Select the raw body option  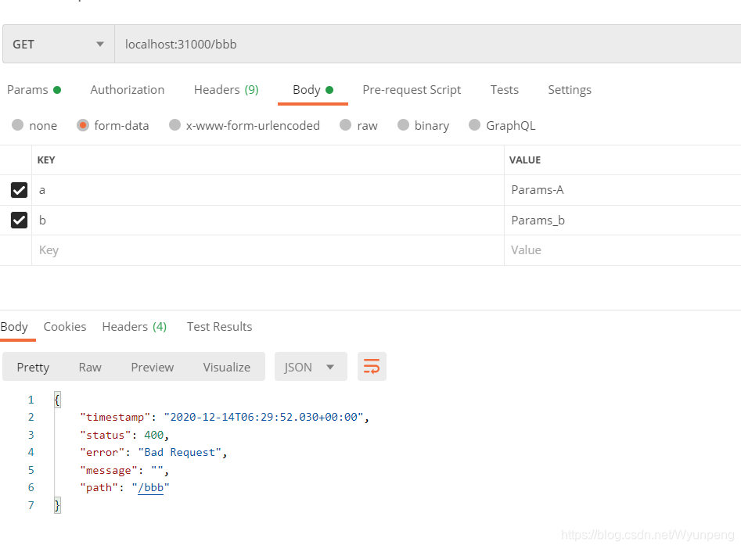(x=345, y=125)
